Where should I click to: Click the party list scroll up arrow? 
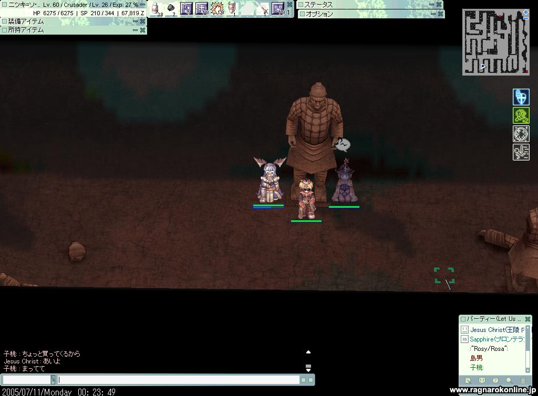527,327
